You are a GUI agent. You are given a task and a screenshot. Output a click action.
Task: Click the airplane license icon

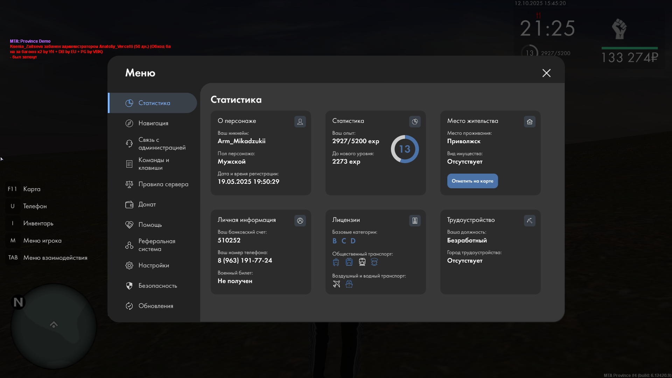[x=336, y=284]
